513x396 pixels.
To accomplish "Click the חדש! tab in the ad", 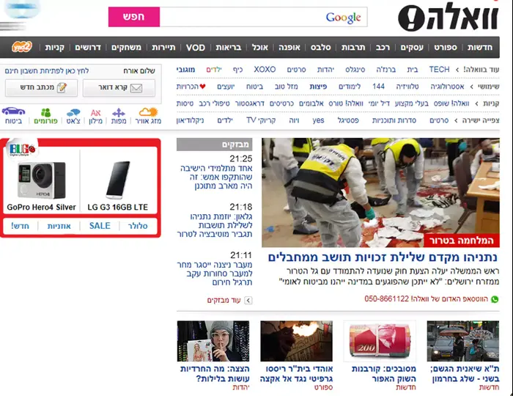I will tap(20, 226).
